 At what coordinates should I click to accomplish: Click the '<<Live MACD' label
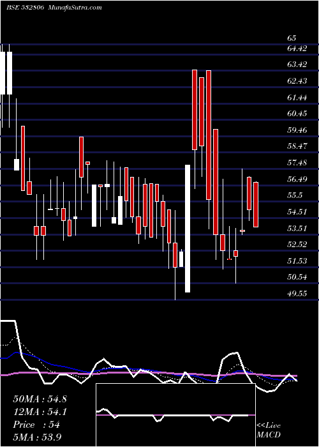(269, 430)
